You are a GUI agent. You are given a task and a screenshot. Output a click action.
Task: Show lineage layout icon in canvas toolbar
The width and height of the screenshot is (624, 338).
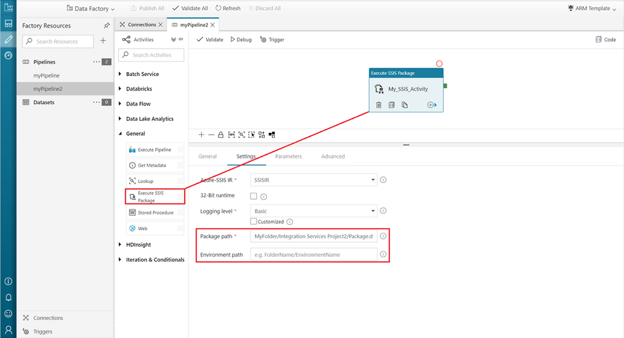click(x=272, y=135)
